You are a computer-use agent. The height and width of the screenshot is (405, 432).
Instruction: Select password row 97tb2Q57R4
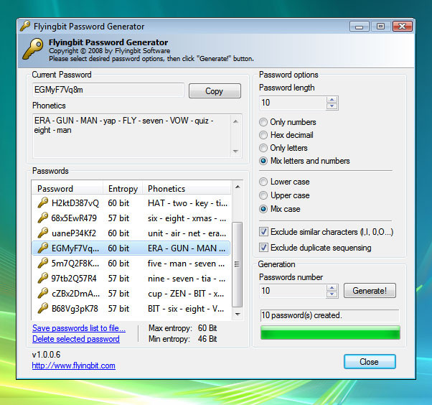click(x=131, y=278)
